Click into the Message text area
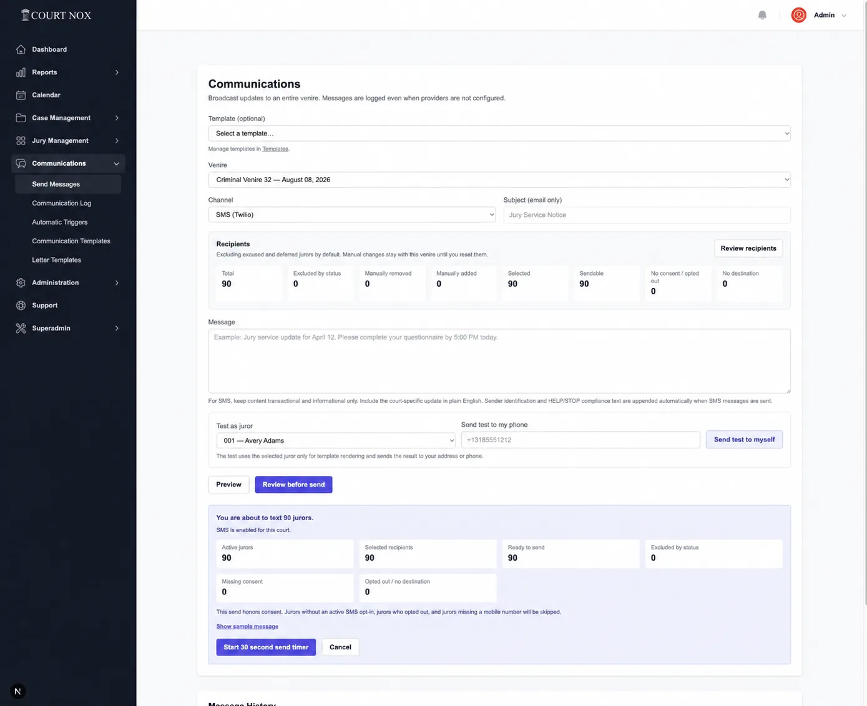This screenshot has height=706, width=867. click(499, 361)
